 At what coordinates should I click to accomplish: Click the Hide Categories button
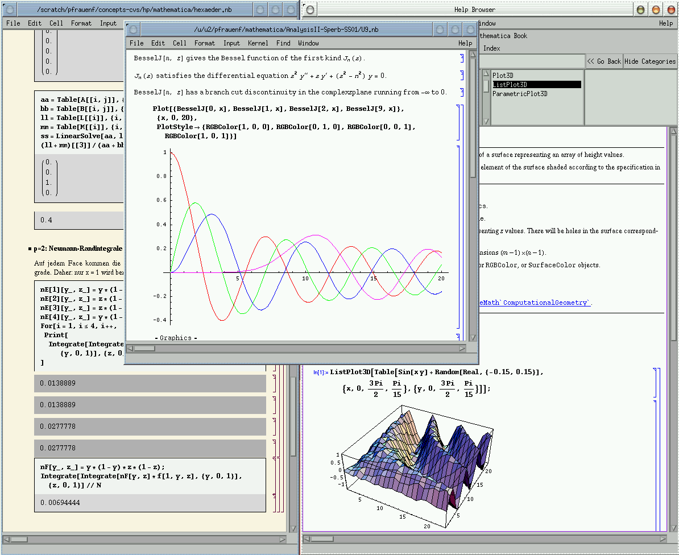pyautogui.click(x=650, y=61)
